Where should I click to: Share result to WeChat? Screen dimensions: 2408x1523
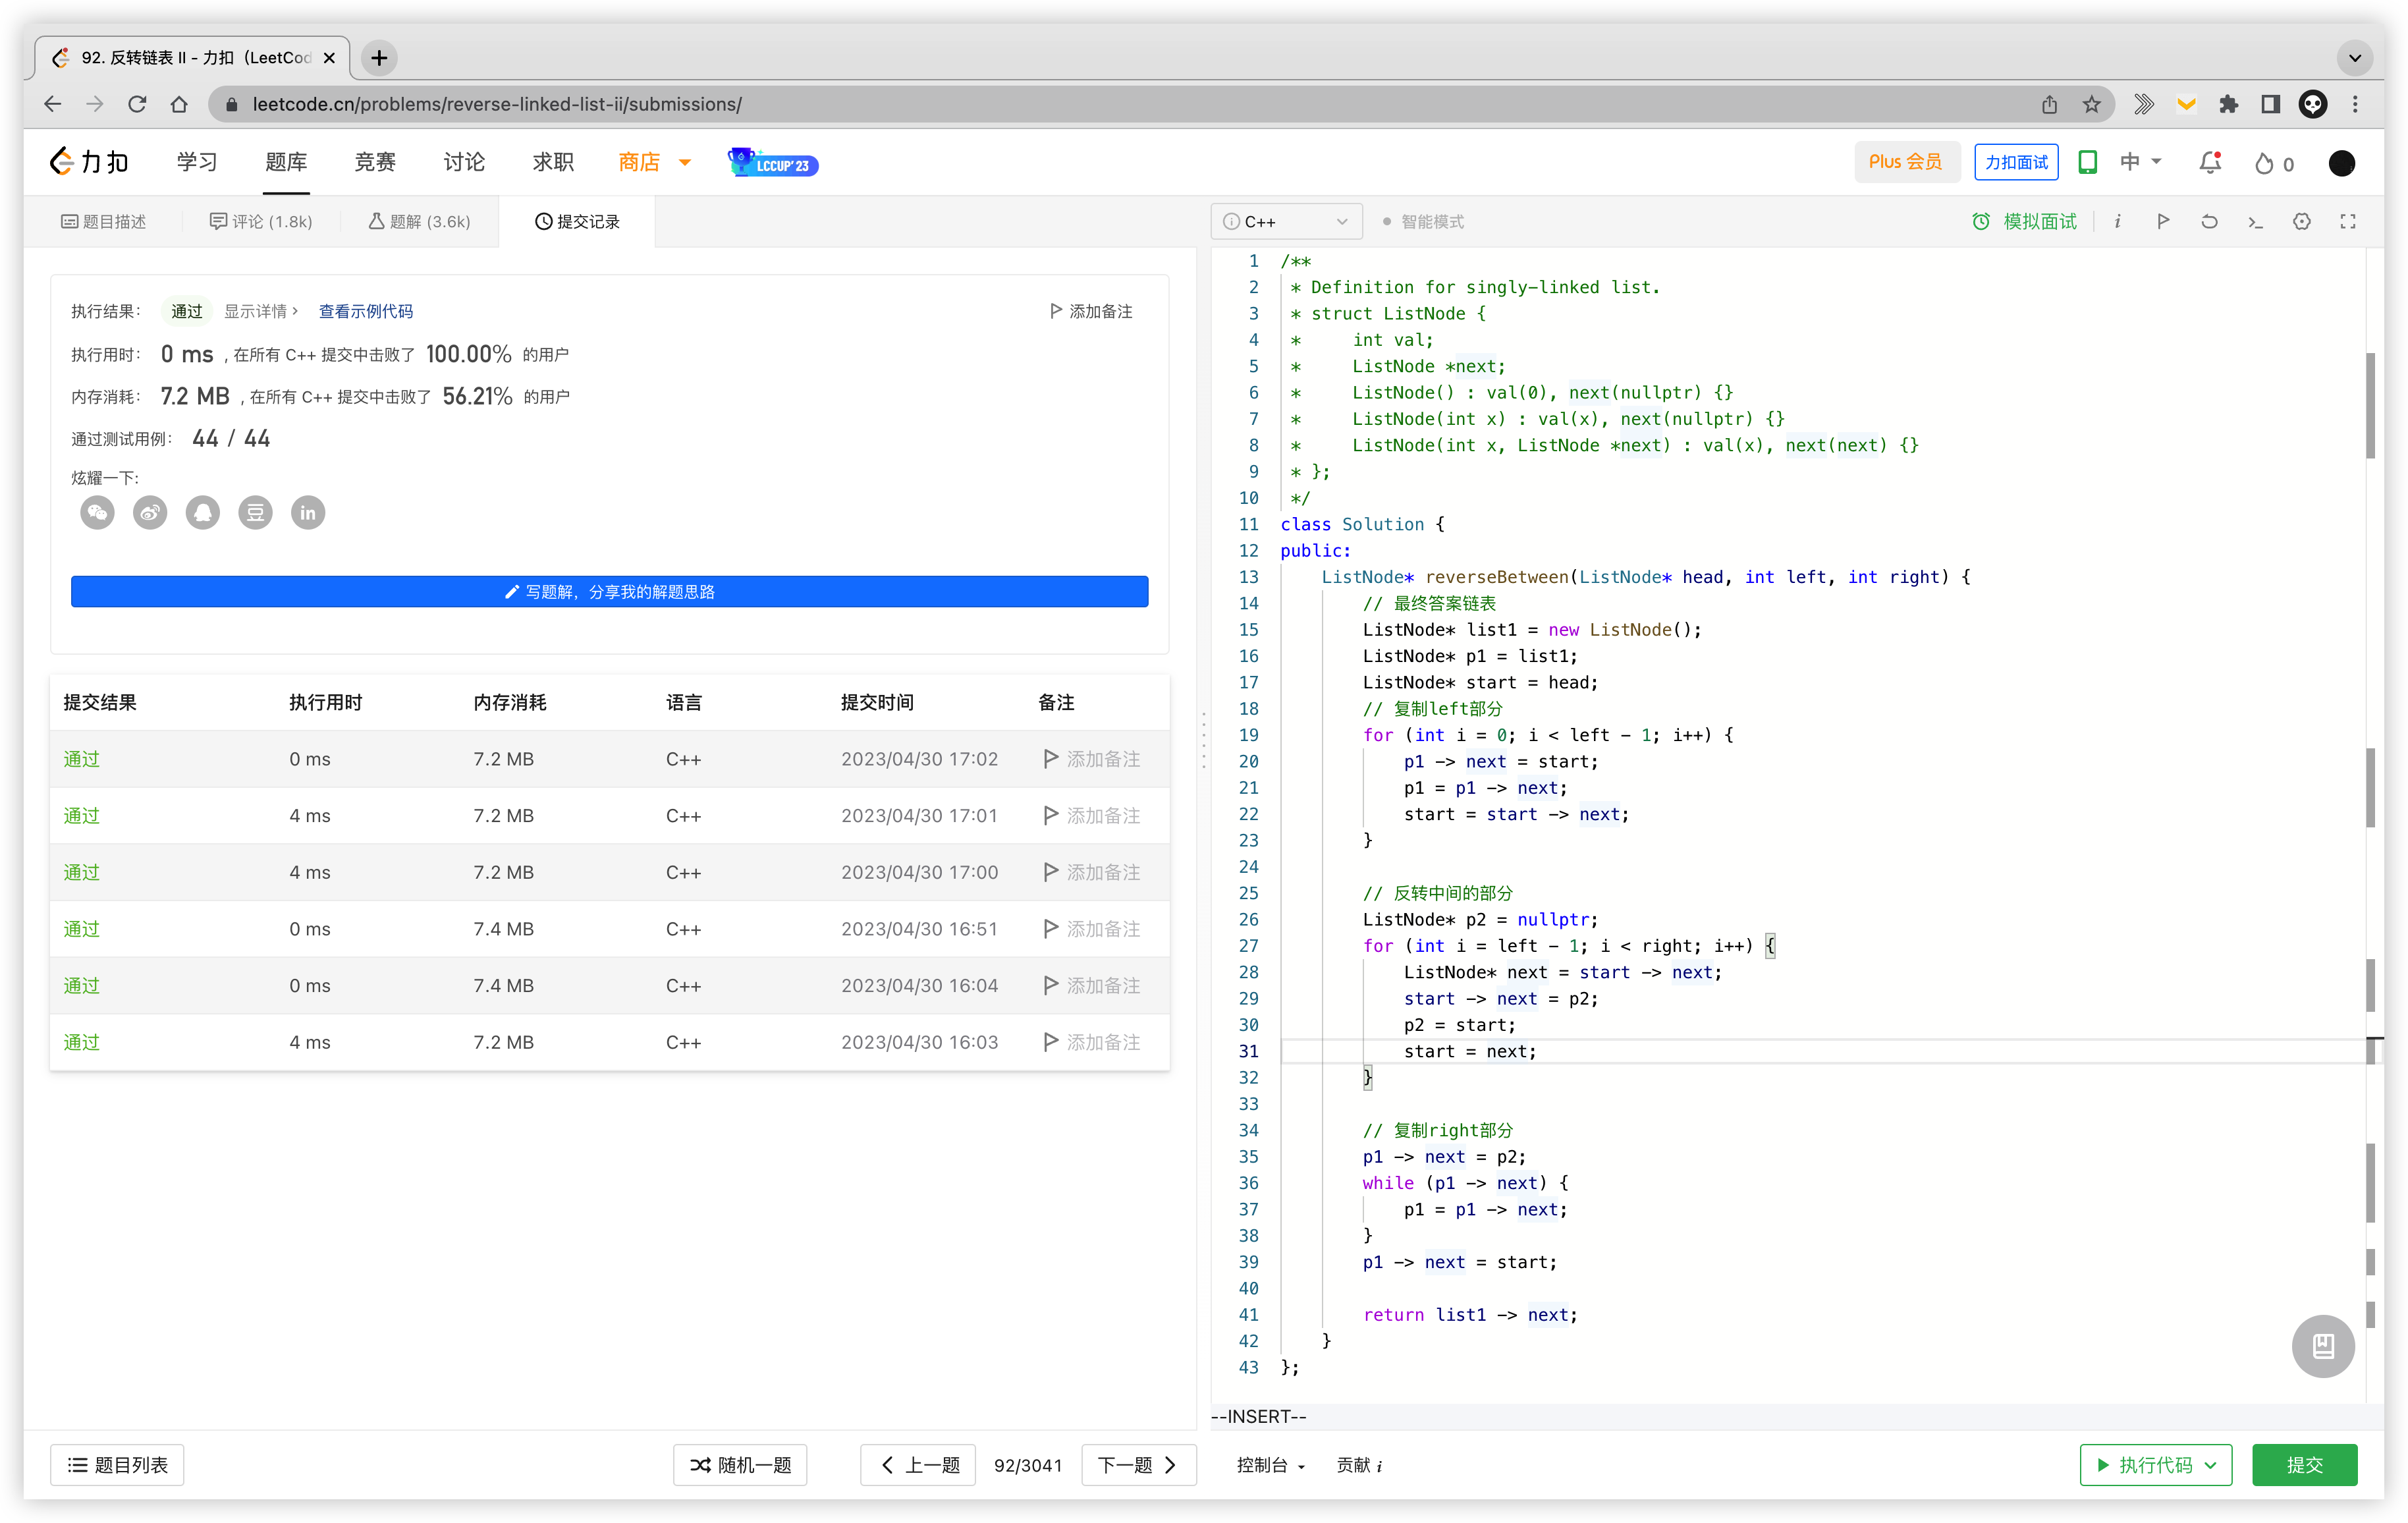click(x=97, y=513)
